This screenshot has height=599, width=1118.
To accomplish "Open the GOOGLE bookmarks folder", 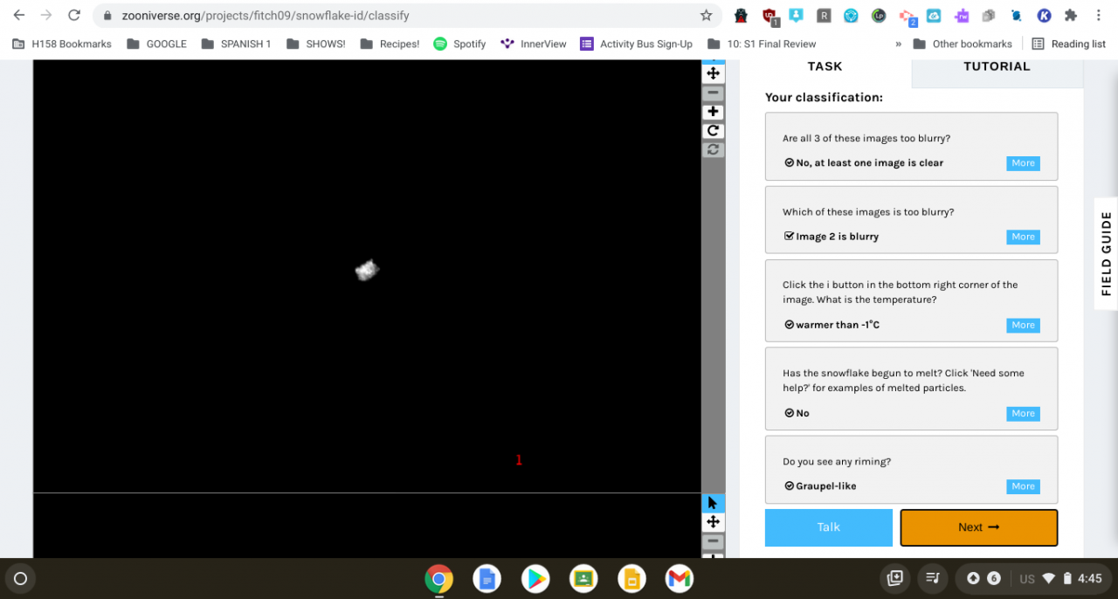I will click(156, 44).
